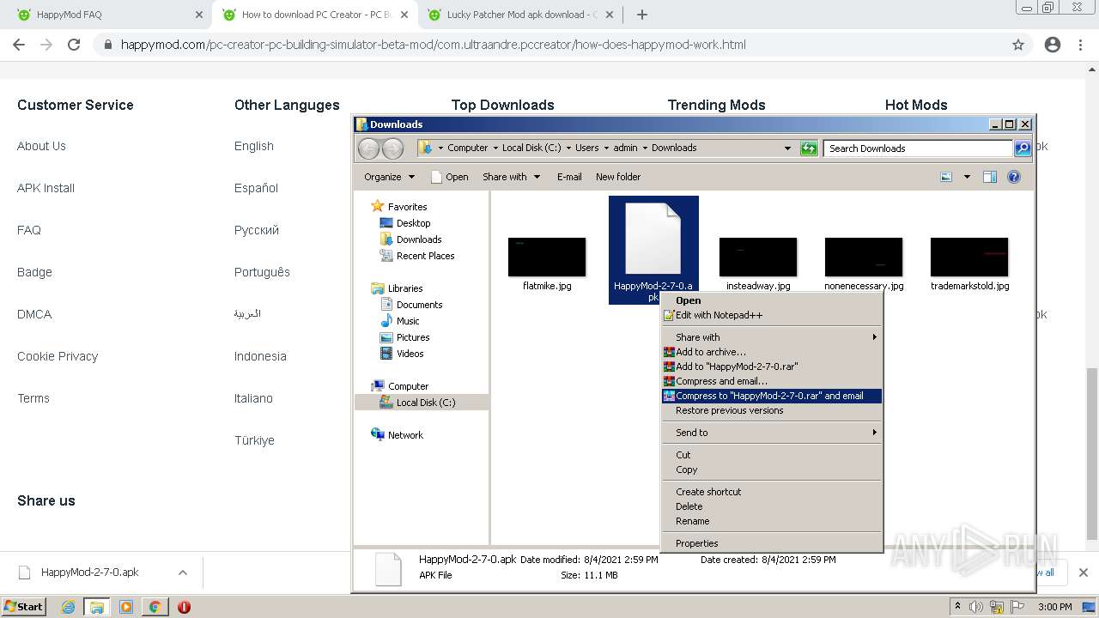Screen dimensions: 1099x618
Task: Select nonenecessary.jpg thumbnail
Action: click(864, 257)
